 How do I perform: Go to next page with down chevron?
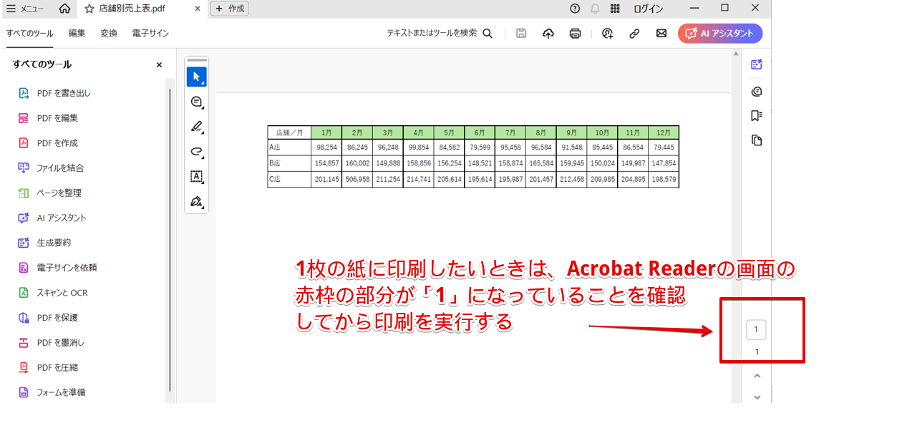tap(757, 397)
